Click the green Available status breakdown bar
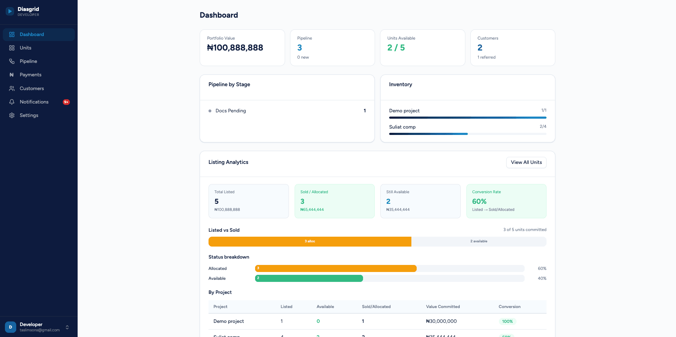 [x=309, y=278]
